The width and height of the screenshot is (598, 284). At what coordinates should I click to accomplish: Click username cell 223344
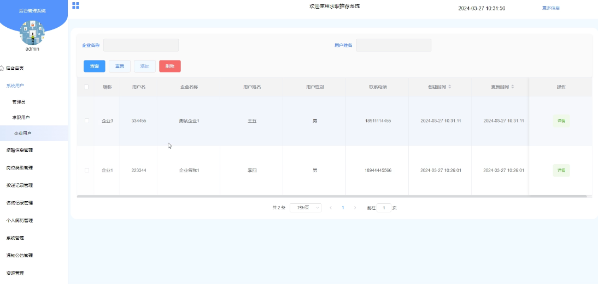click(x=139, y=170)
